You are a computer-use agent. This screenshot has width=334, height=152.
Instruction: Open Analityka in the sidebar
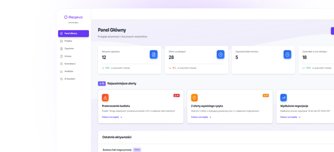pos(74,71)
